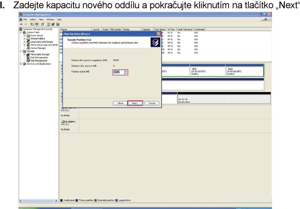Click the Storage tree icon
The width and height of the screenshot is (300, 209).
pyautogui.click(x=24, y=51)
